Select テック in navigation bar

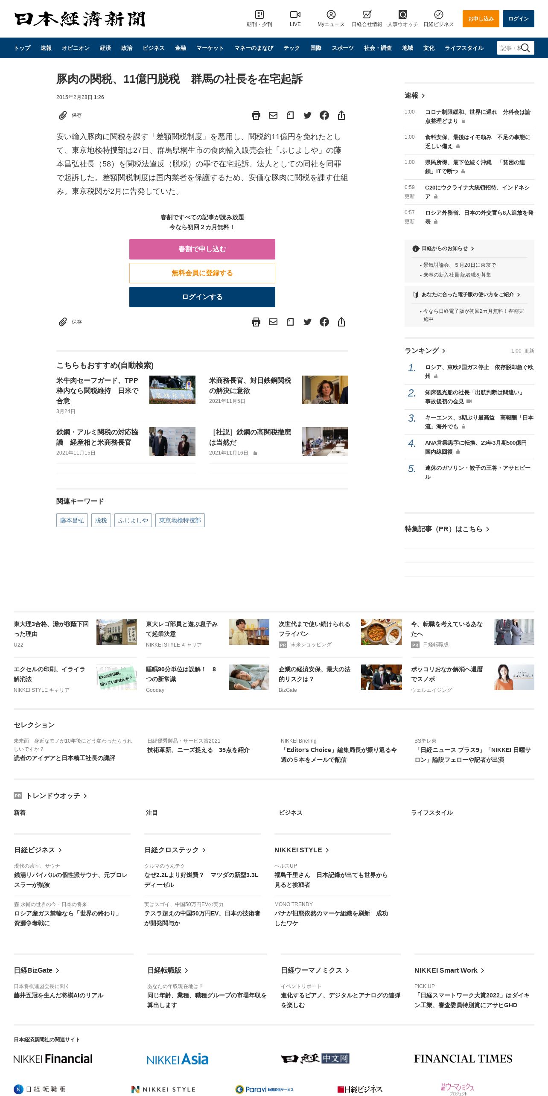[x=291, y=48]
